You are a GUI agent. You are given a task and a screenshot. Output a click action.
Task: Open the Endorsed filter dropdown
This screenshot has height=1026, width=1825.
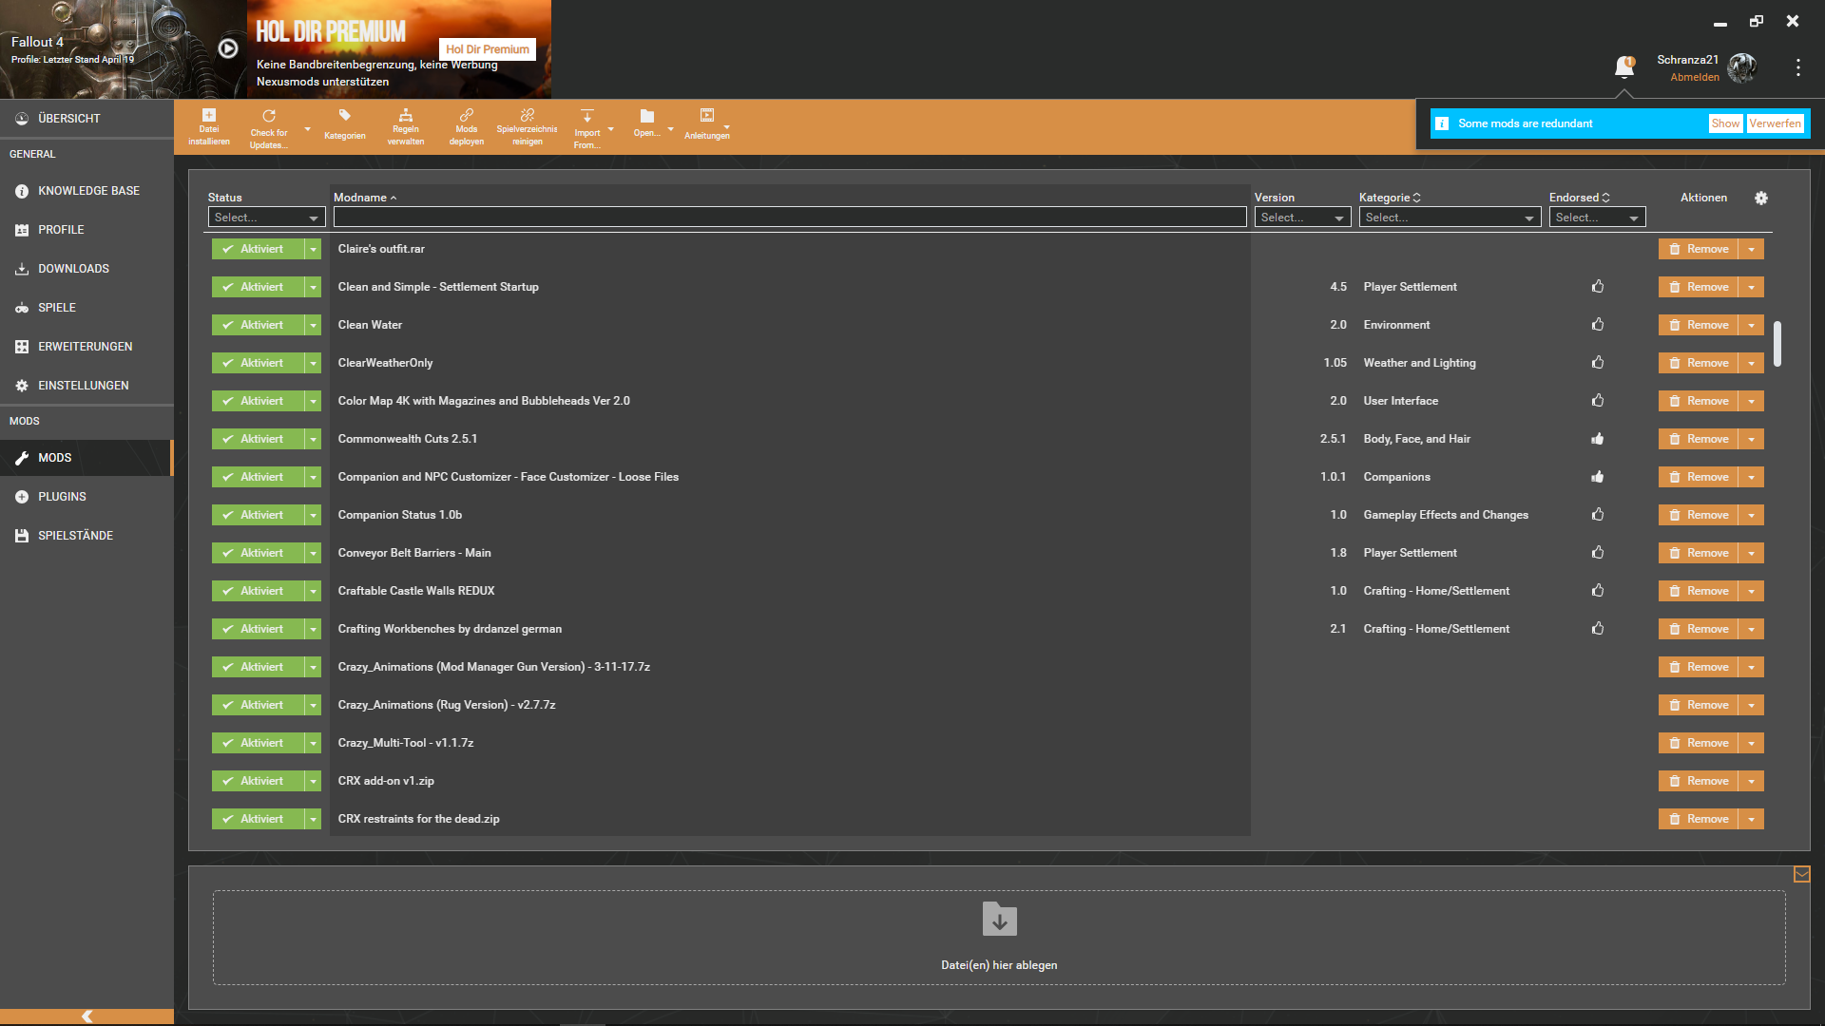click(1597, 218)
